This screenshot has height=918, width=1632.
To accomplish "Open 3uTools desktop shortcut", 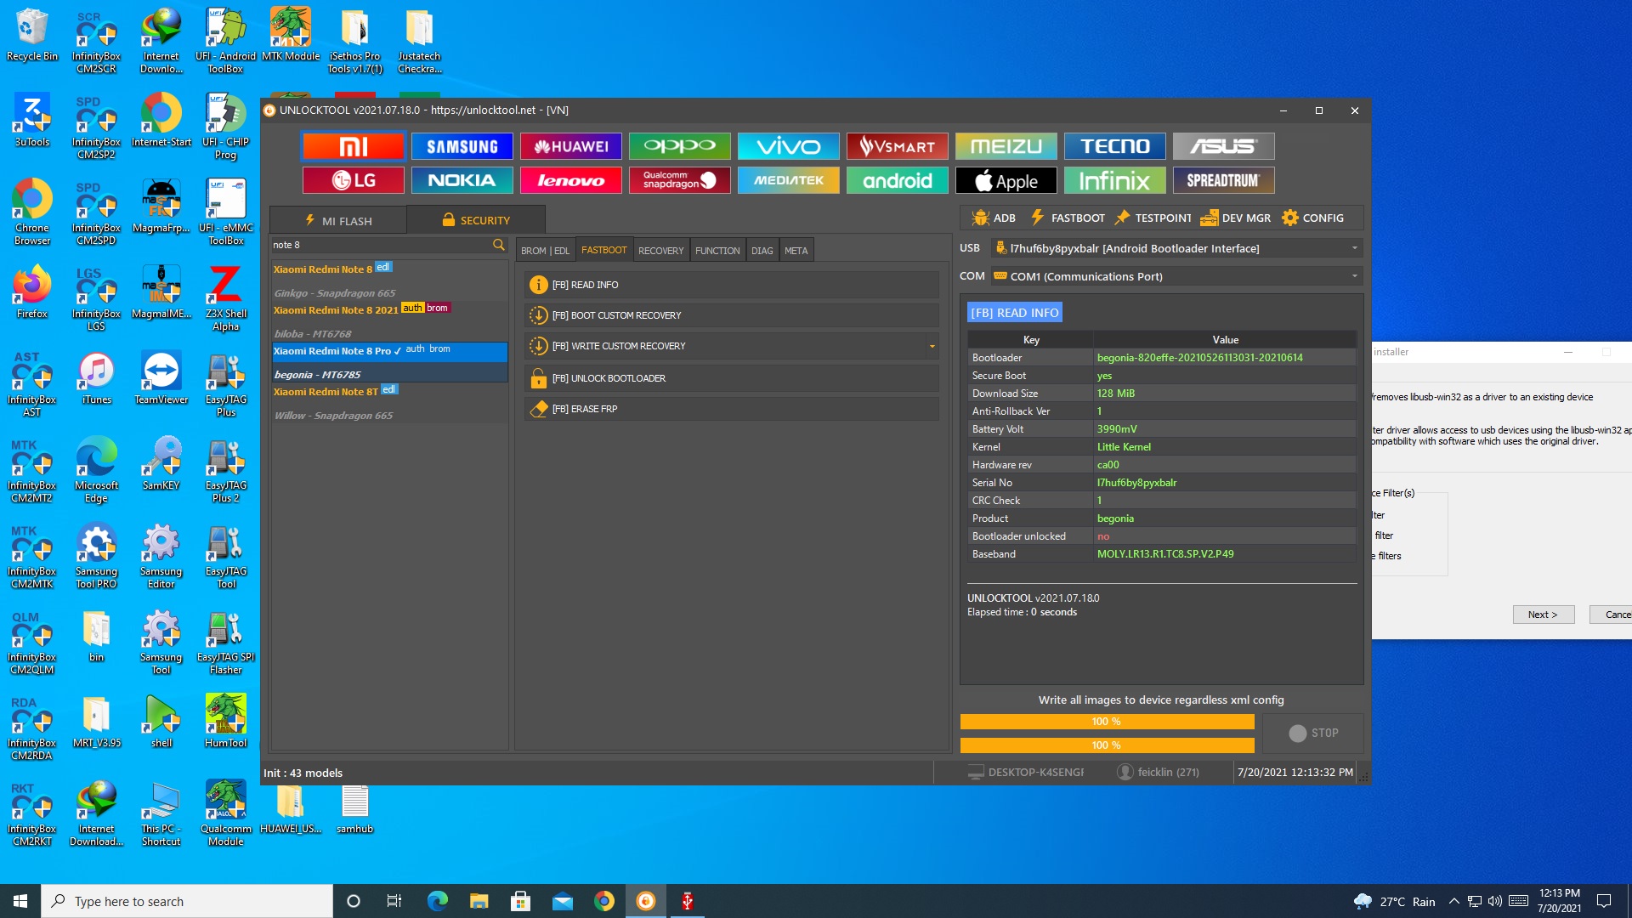I will [32, 122].
